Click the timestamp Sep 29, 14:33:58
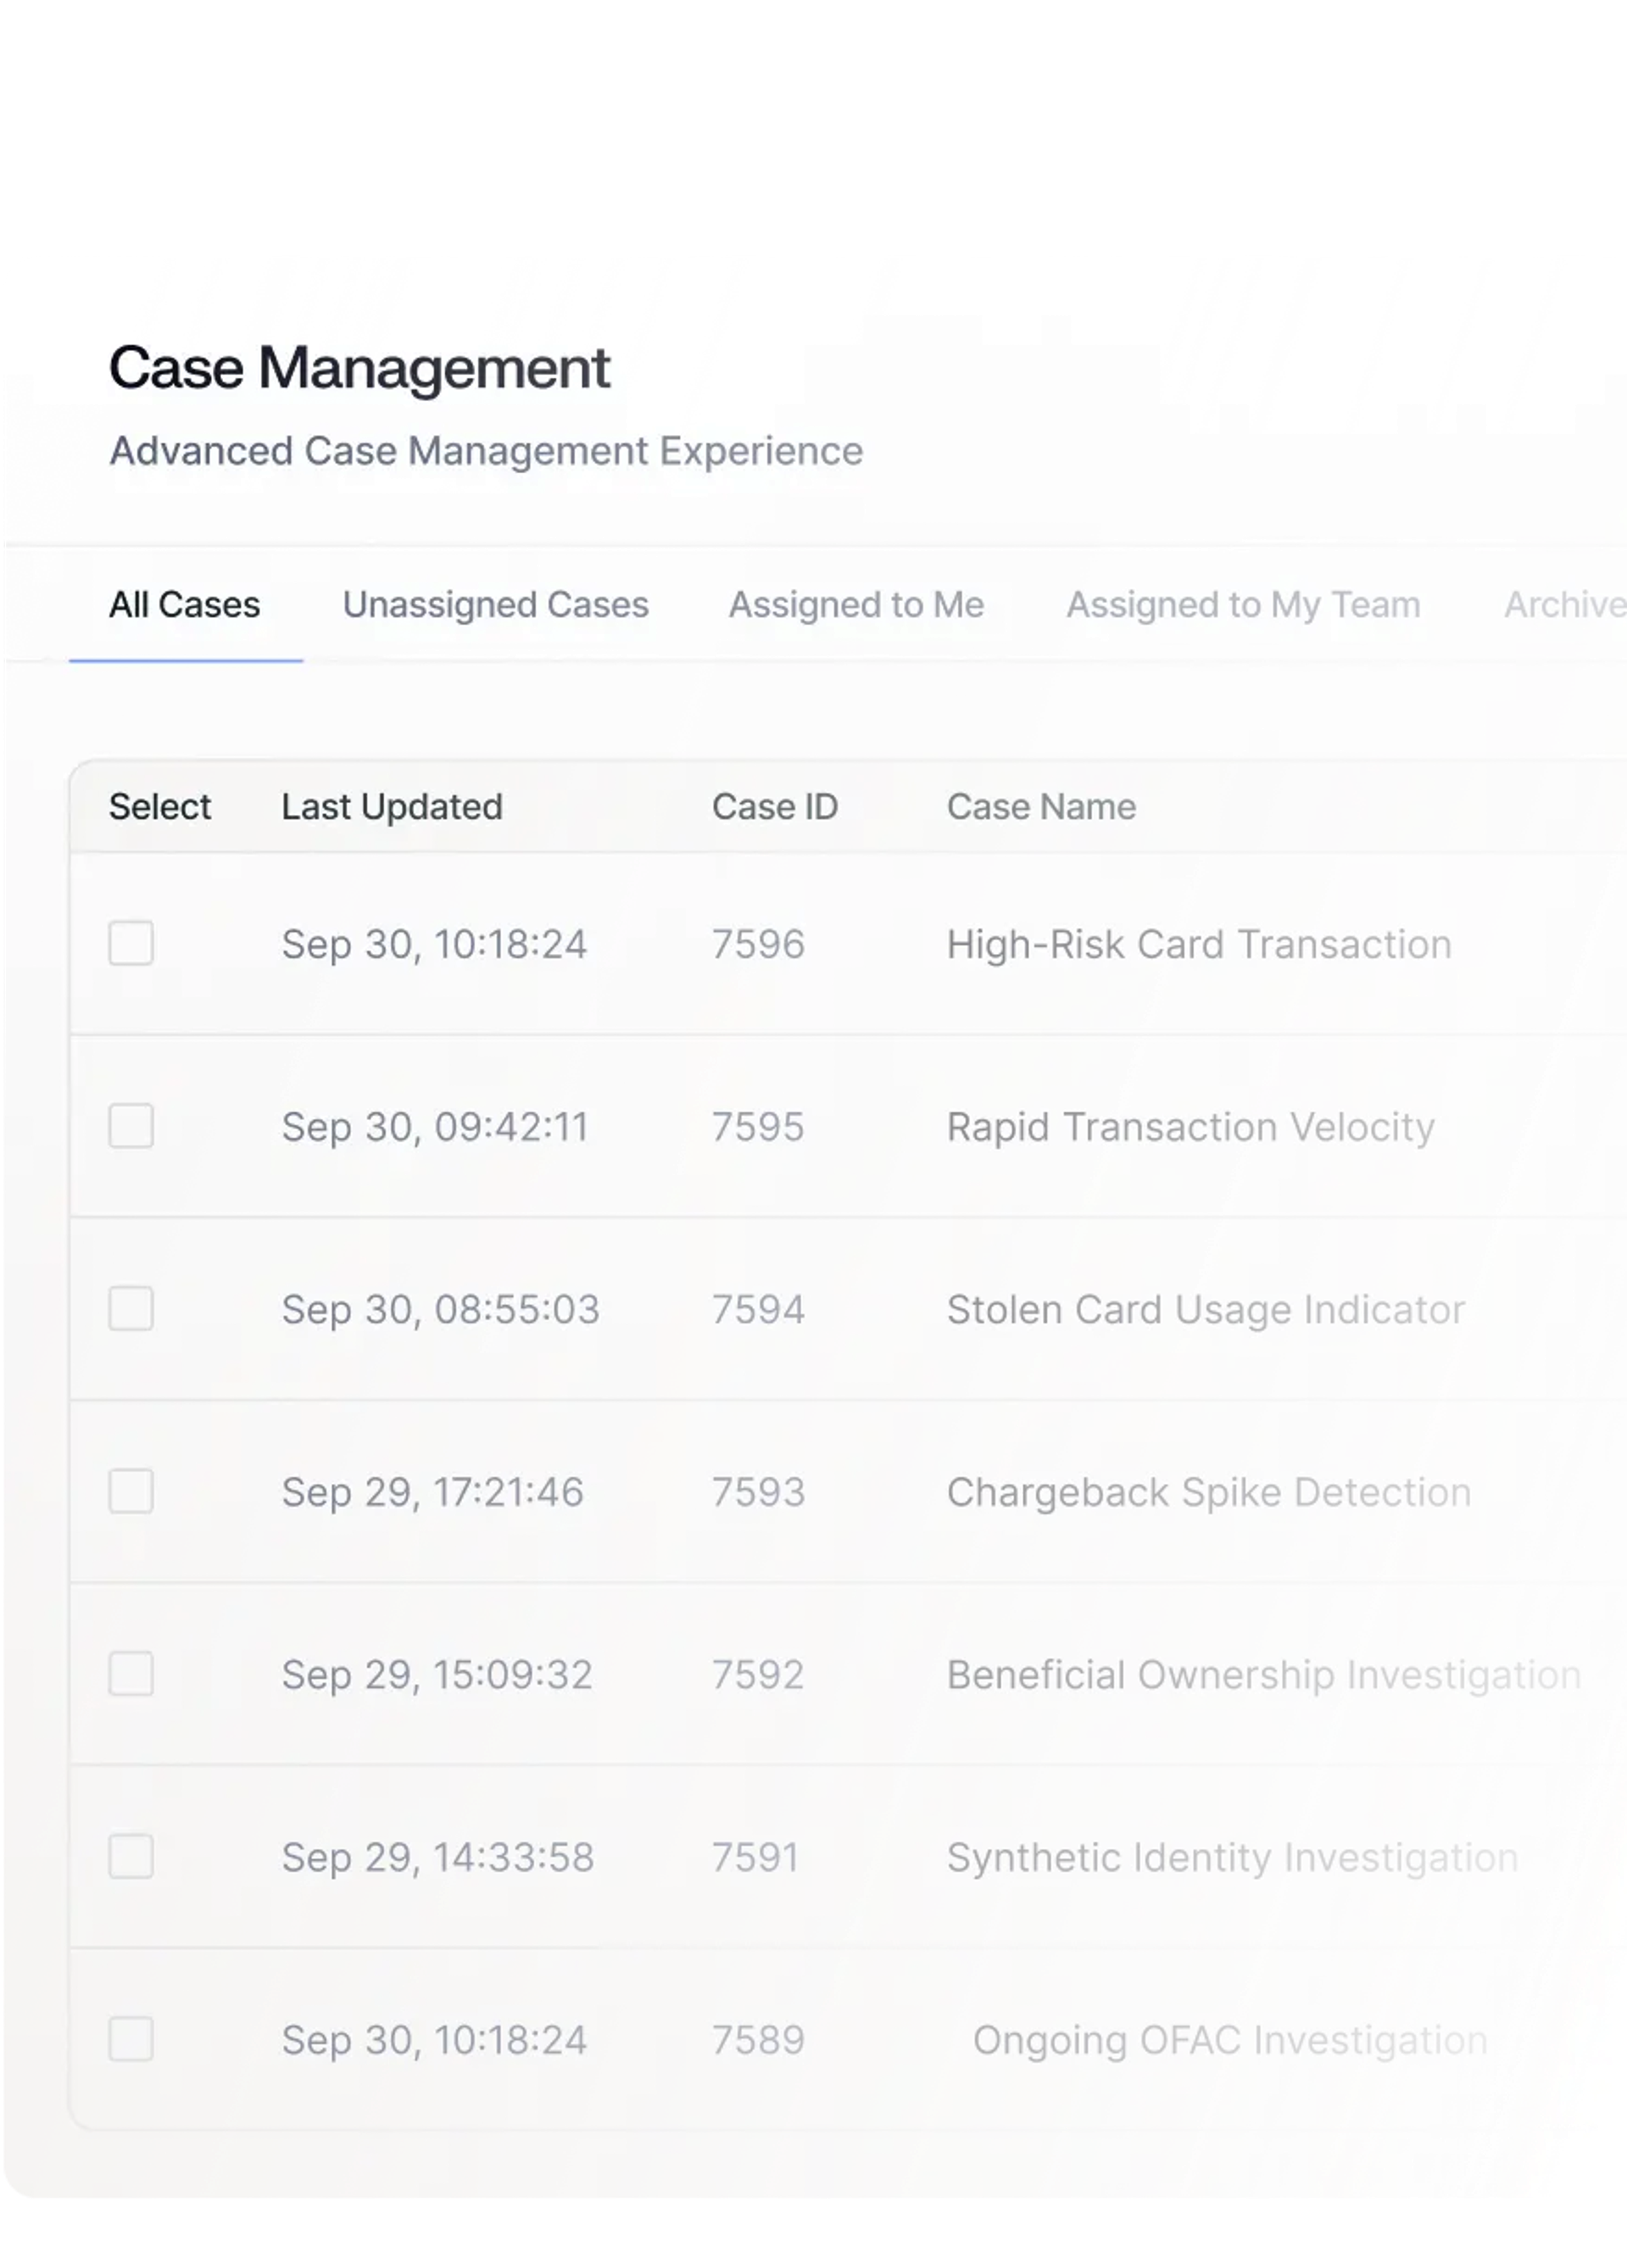 [438, 1858]
